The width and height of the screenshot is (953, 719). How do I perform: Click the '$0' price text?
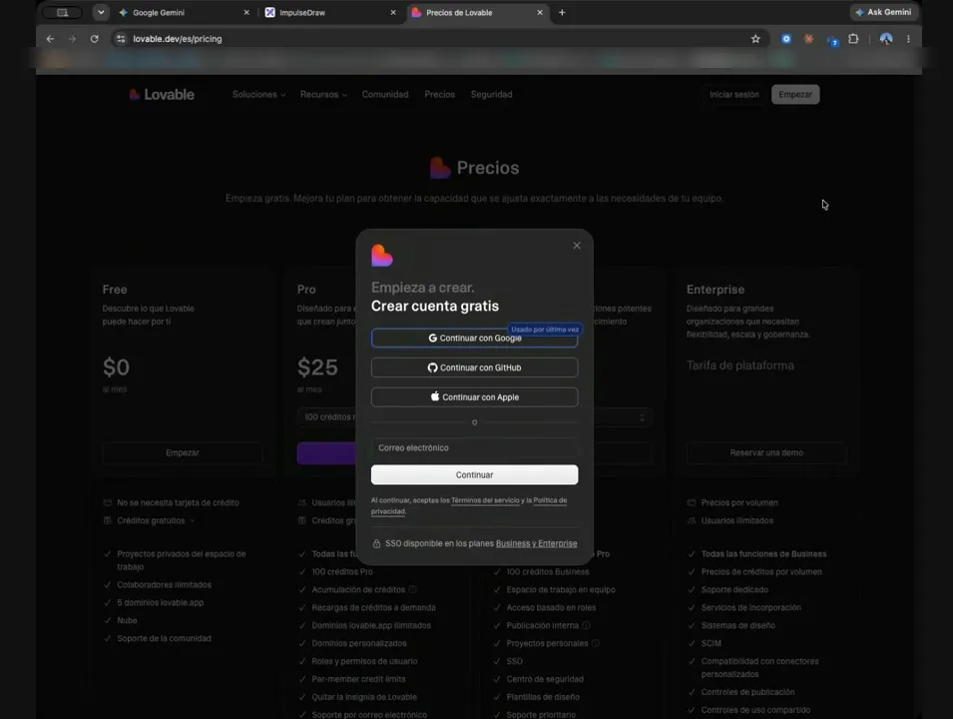(116, 367)
